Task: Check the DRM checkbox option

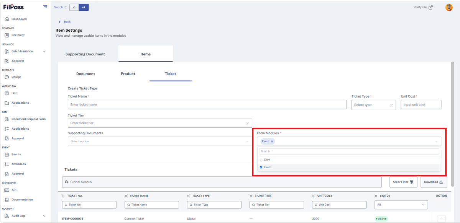Action: pos(261,160)
